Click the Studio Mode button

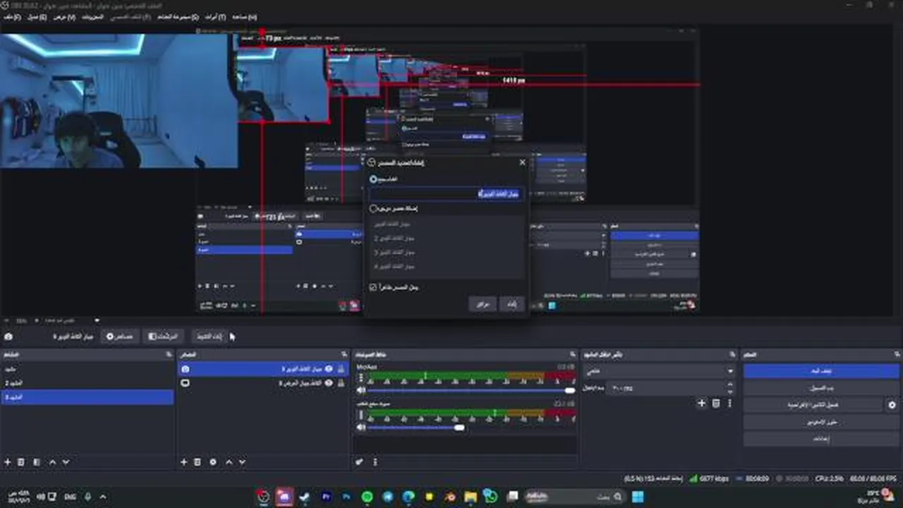[x=822, y=422]
